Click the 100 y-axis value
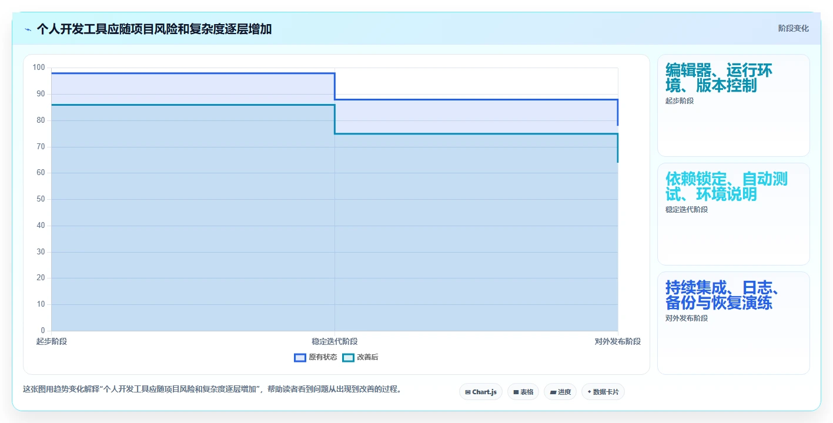 point(39,68)
